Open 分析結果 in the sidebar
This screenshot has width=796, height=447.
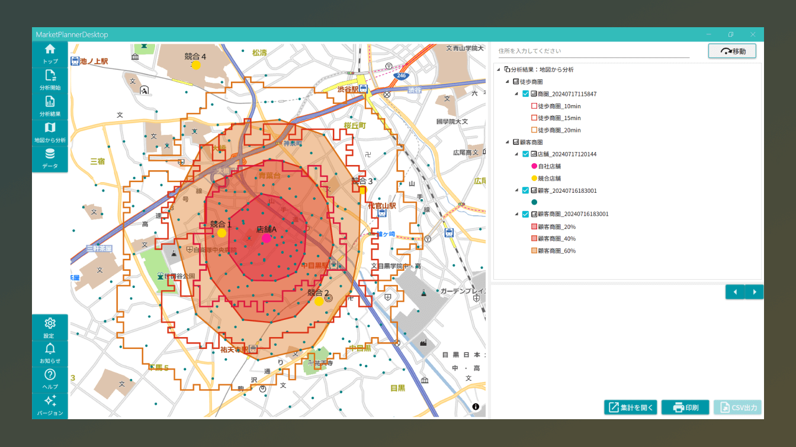click(x=50, y=106)
